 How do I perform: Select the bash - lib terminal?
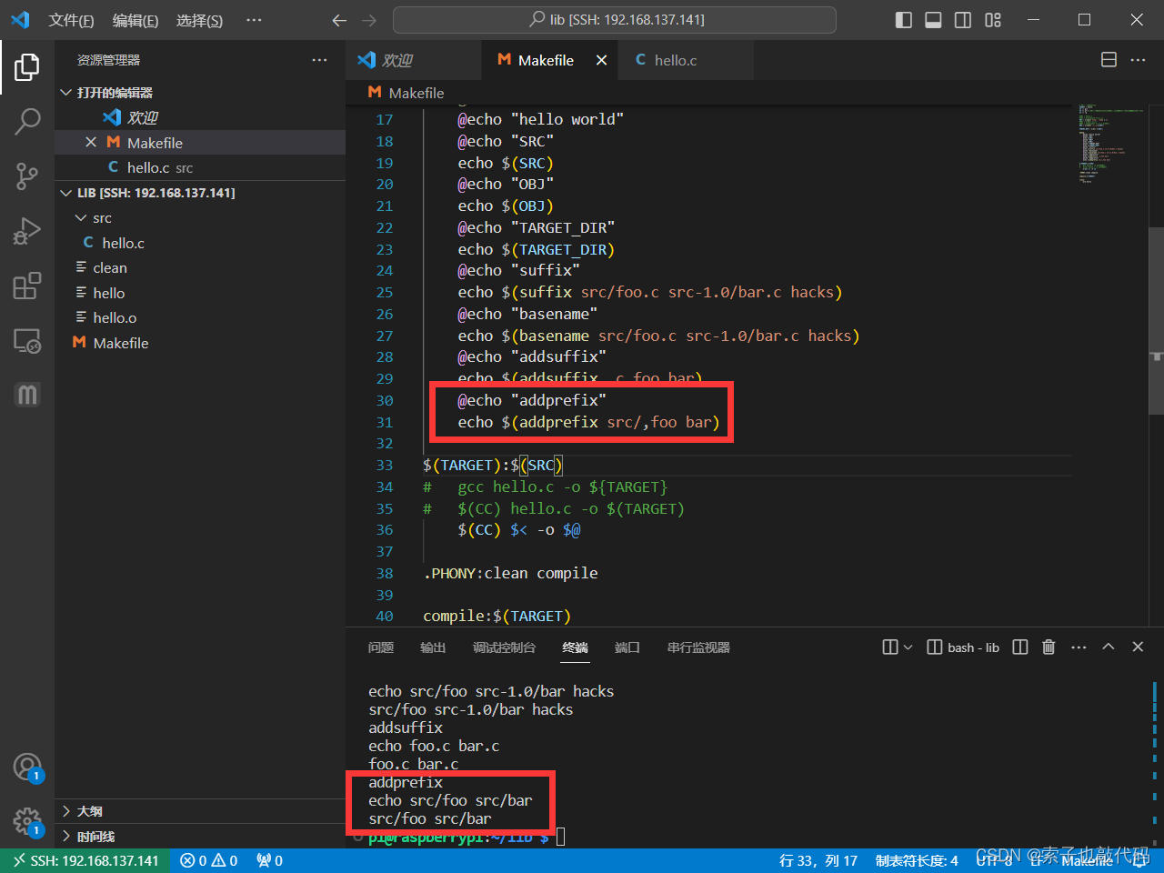click(x=963, y=647)
